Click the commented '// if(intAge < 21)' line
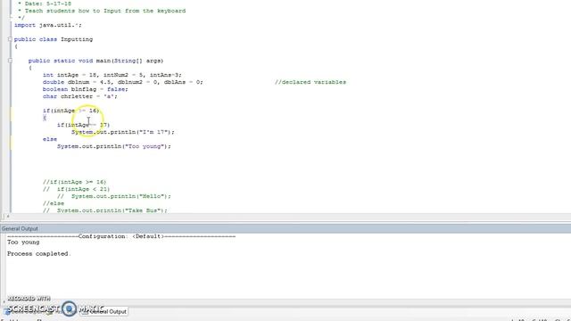 coord(76,189)
